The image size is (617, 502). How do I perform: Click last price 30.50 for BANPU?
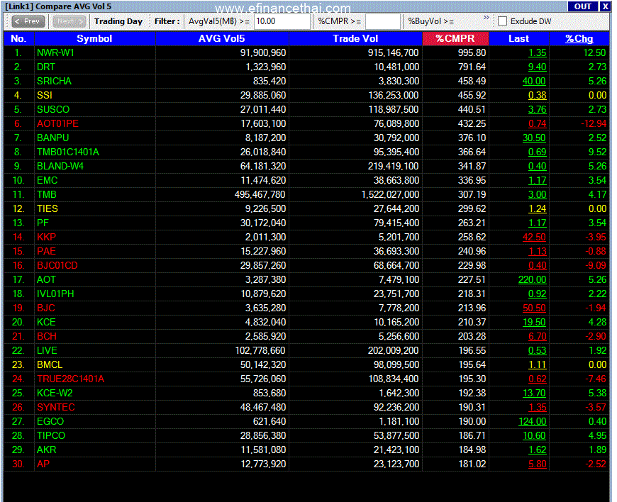click(x=534, y=138)
